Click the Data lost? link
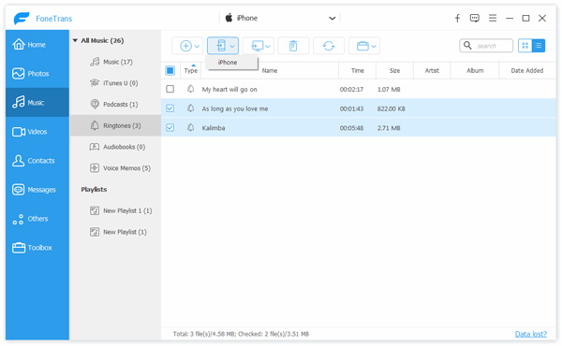The height and width of the screenshot is (346, 562). click(x=531, y=334)
